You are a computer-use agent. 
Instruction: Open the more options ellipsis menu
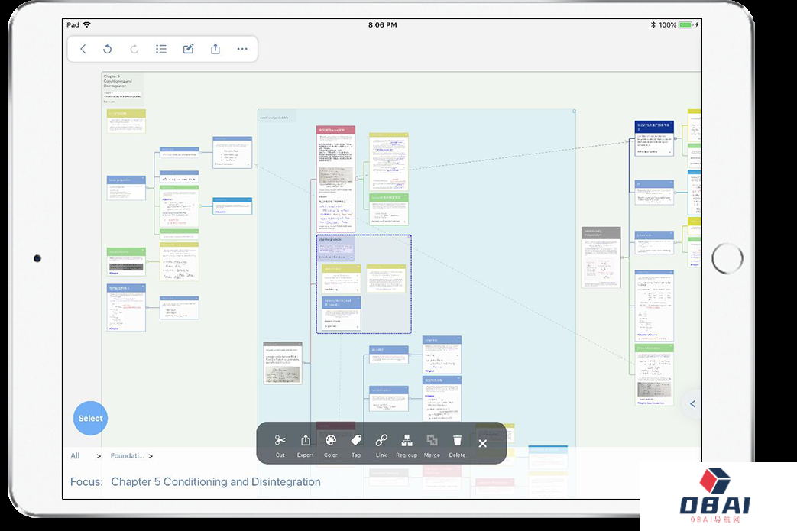tap(242, 49)
